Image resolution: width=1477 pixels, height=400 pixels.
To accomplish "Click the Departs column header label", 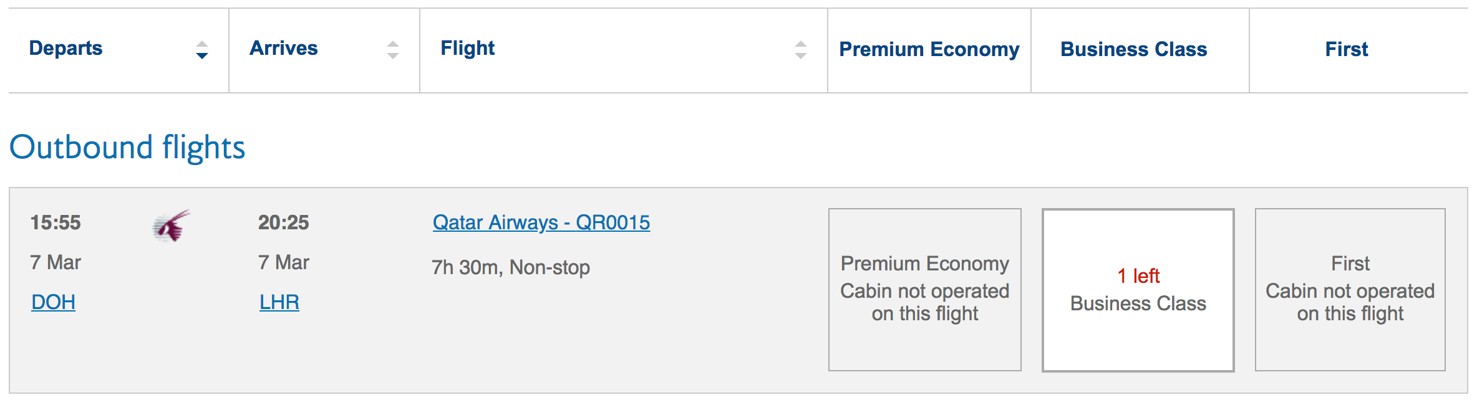I will click(x=65, y=48).
